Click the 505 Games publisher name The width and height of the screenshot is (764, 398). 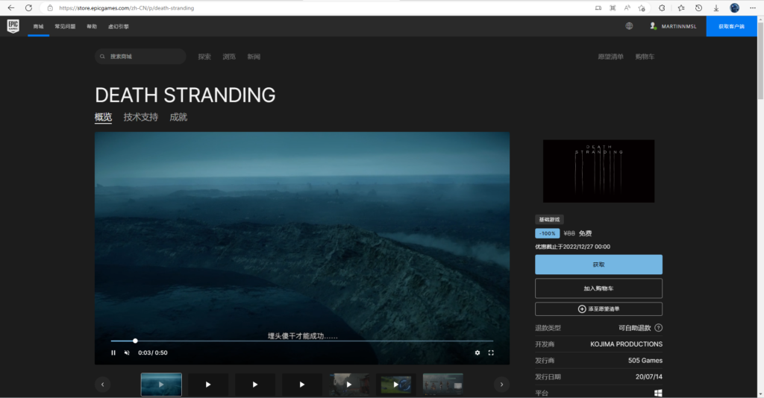645,361
